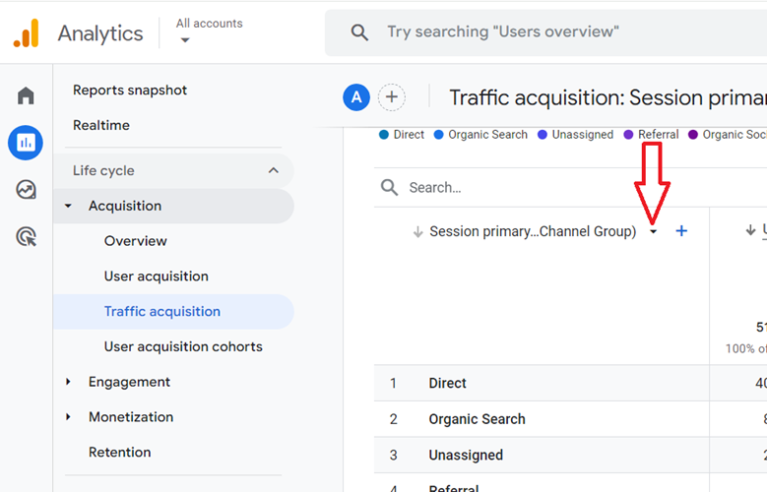Screen dimensions: 767x492
Task: Expand the Monetization group
Action: point(69,416)
